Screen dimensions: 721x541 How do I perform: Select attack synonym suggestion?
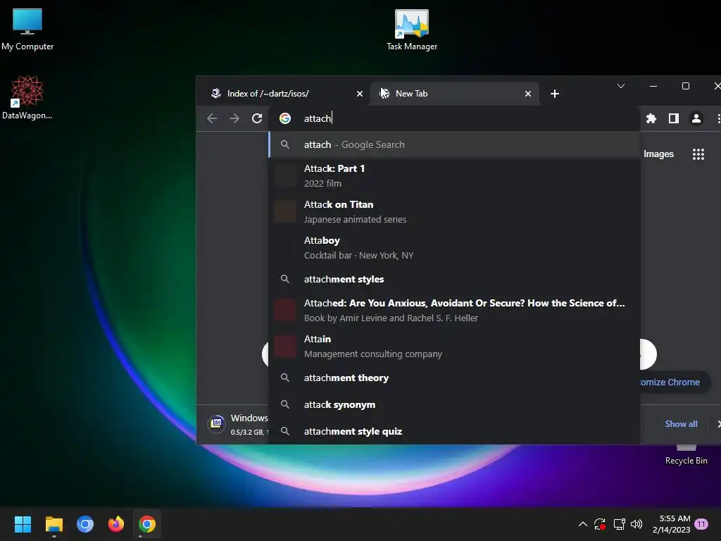[454, 404]
